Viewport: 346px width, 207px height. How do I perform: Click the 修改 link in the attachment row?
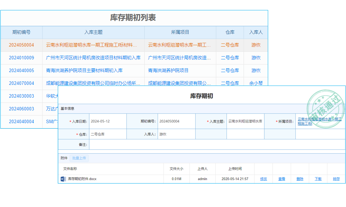click(x=264, y=179)
